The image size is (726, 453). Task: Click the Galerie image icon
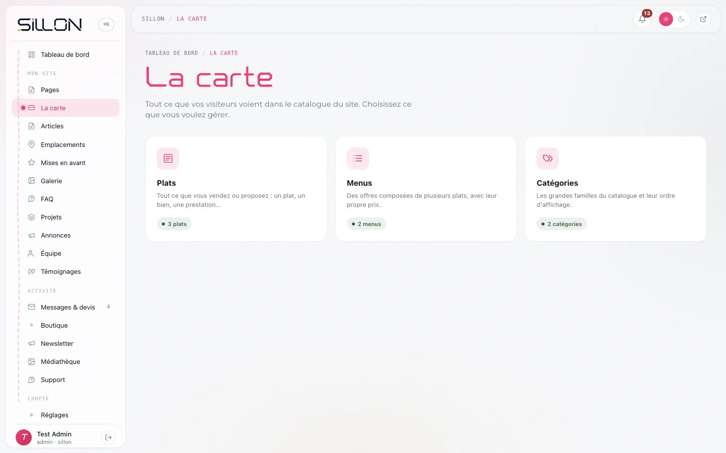[31, 181]
